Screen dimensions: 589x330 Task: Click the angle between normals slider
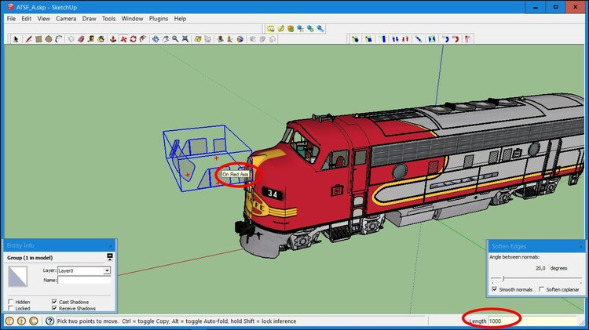[x=503, y=278]
